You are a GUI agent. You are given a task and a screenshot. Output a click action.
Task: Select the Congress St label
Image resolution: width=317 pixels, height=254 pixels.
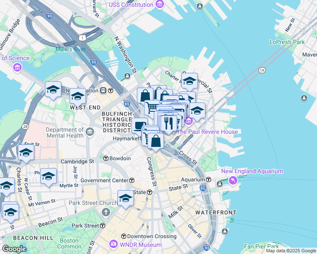click(x=152, y=171)
